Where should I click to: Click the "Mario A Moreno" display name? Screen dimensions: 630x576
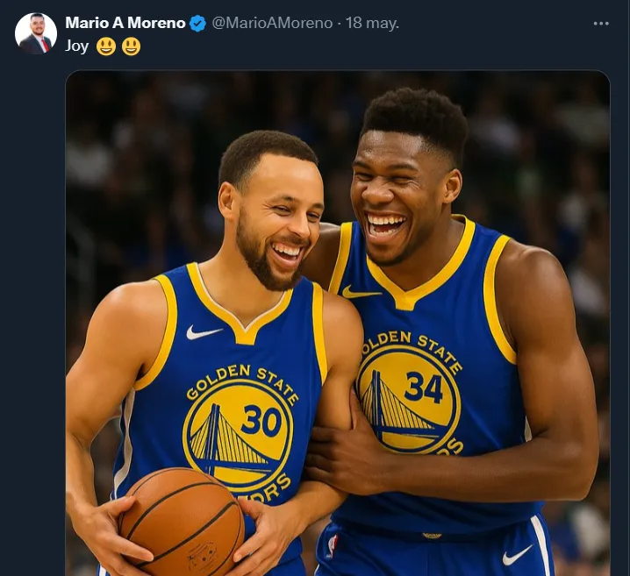(125, 24)
